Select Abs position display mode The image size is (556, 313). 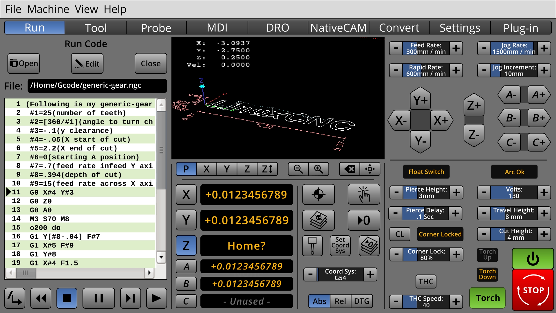(x=319, y=301)
